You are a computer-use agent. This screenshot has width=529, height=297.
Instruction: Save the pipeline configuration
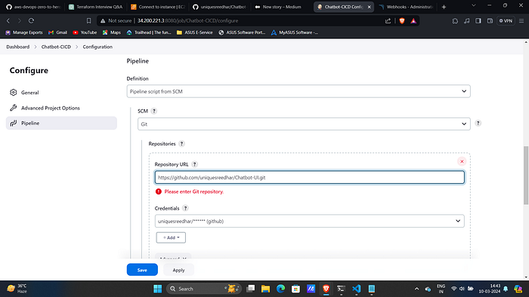coord(142,270)
